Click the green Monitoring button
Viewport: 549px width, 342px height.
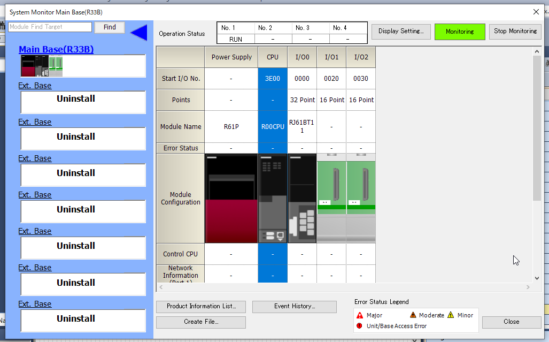pyautogui.click(x=460, y=32)
